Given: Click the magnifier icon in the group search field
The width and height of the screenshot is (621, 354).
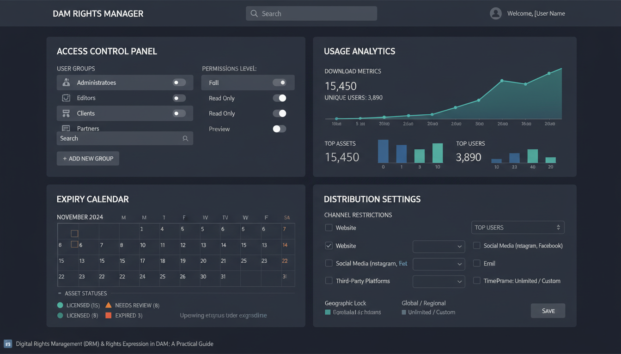Looking at the screenshot, I should (x=185, y=138).
